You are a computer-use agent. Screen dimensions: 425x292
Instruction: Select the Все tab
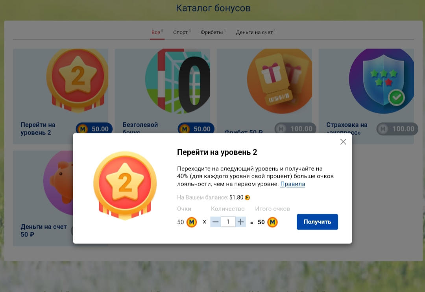coord(156,32)
